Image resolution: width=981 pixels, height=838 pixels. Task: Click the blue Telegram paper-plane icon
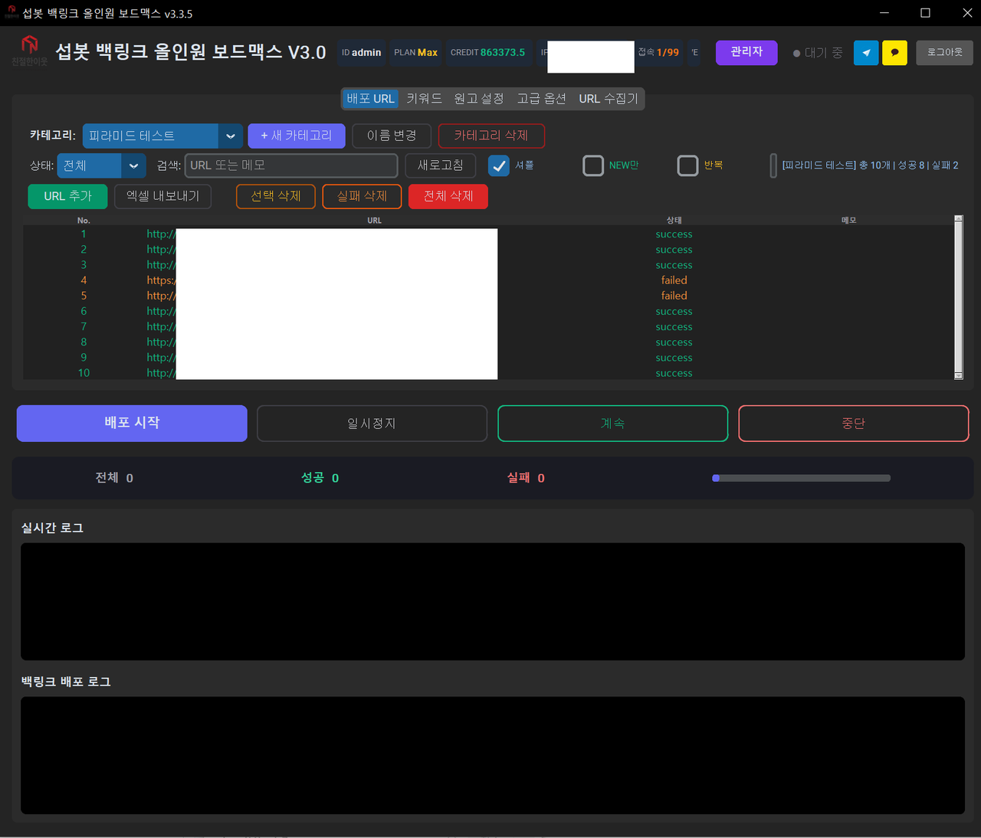(x=866, y=53)
